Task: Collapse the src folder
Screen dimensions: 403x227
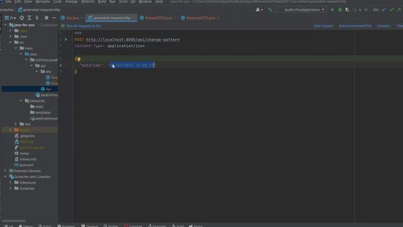Action: pos(10,42)
